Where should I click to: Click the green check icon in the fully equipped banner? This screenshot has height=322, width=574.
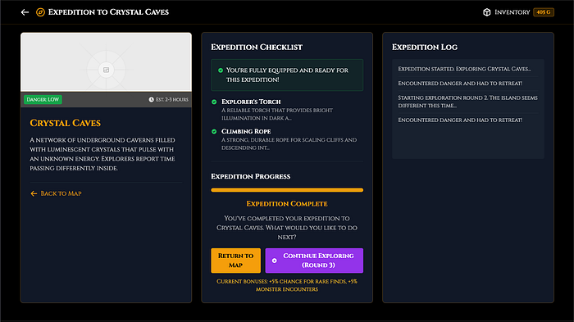(221, 70)
